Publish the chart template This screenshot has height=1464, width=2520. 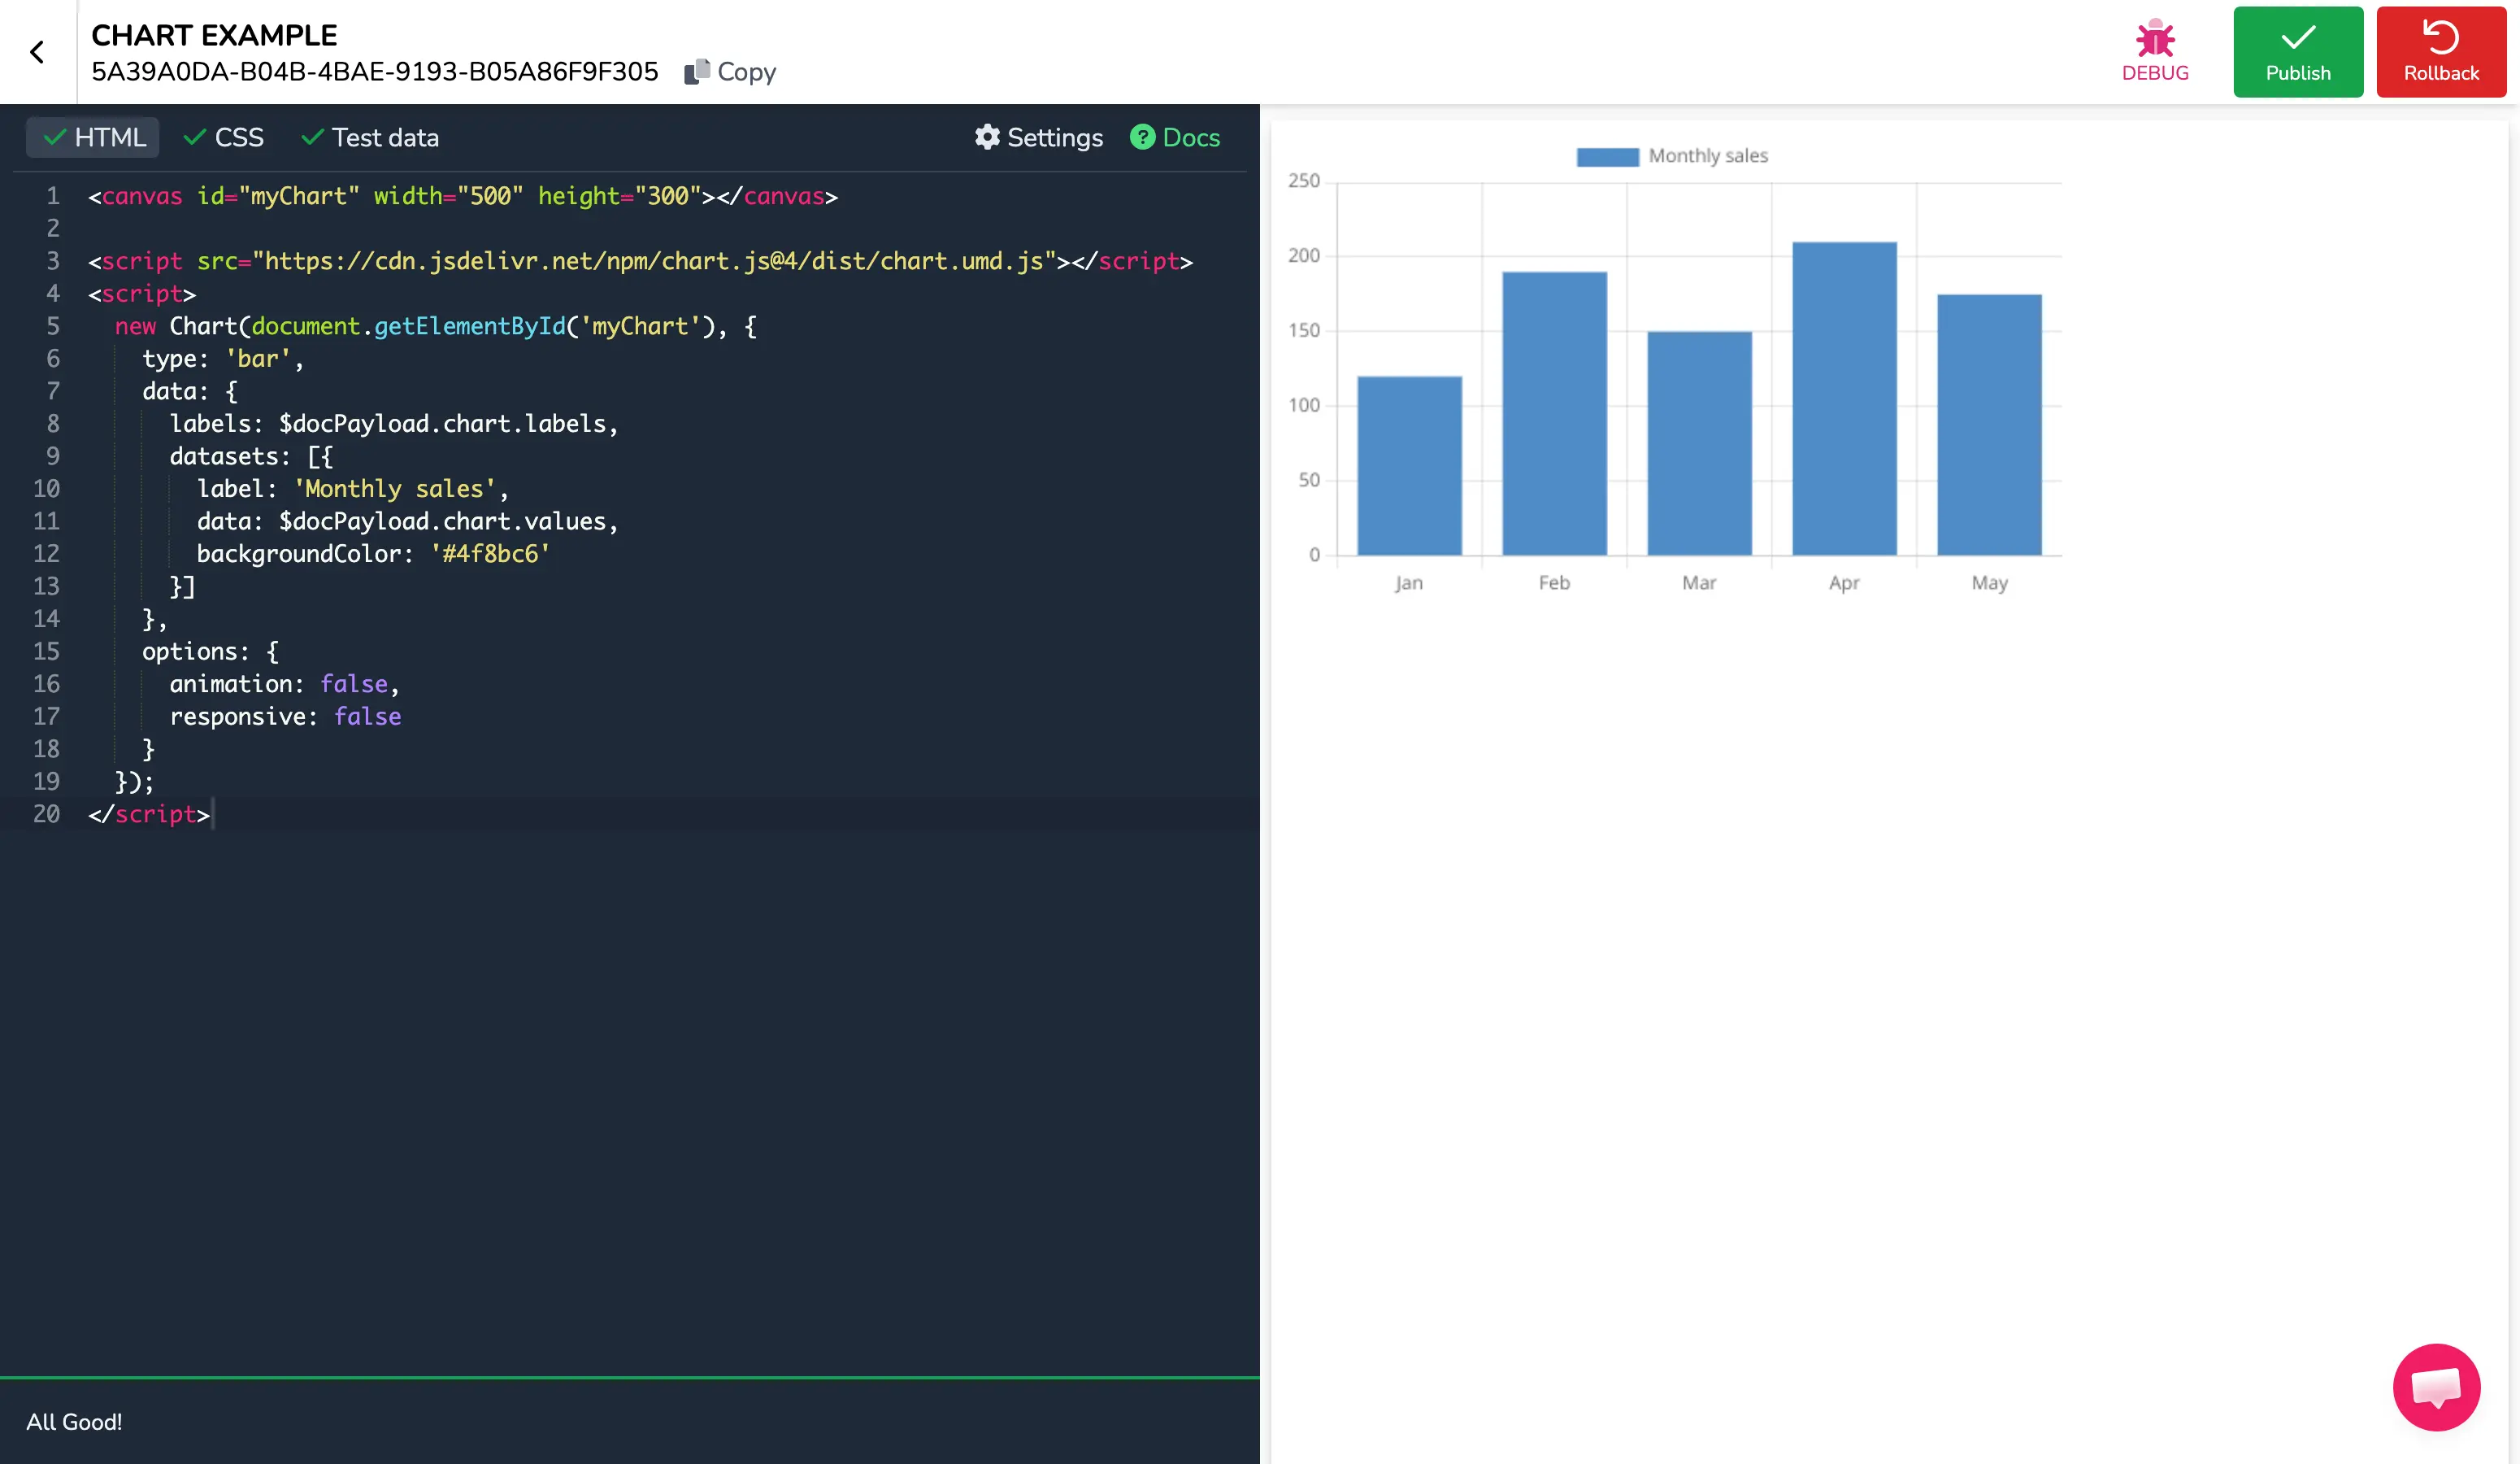[x=2297, y=51]
